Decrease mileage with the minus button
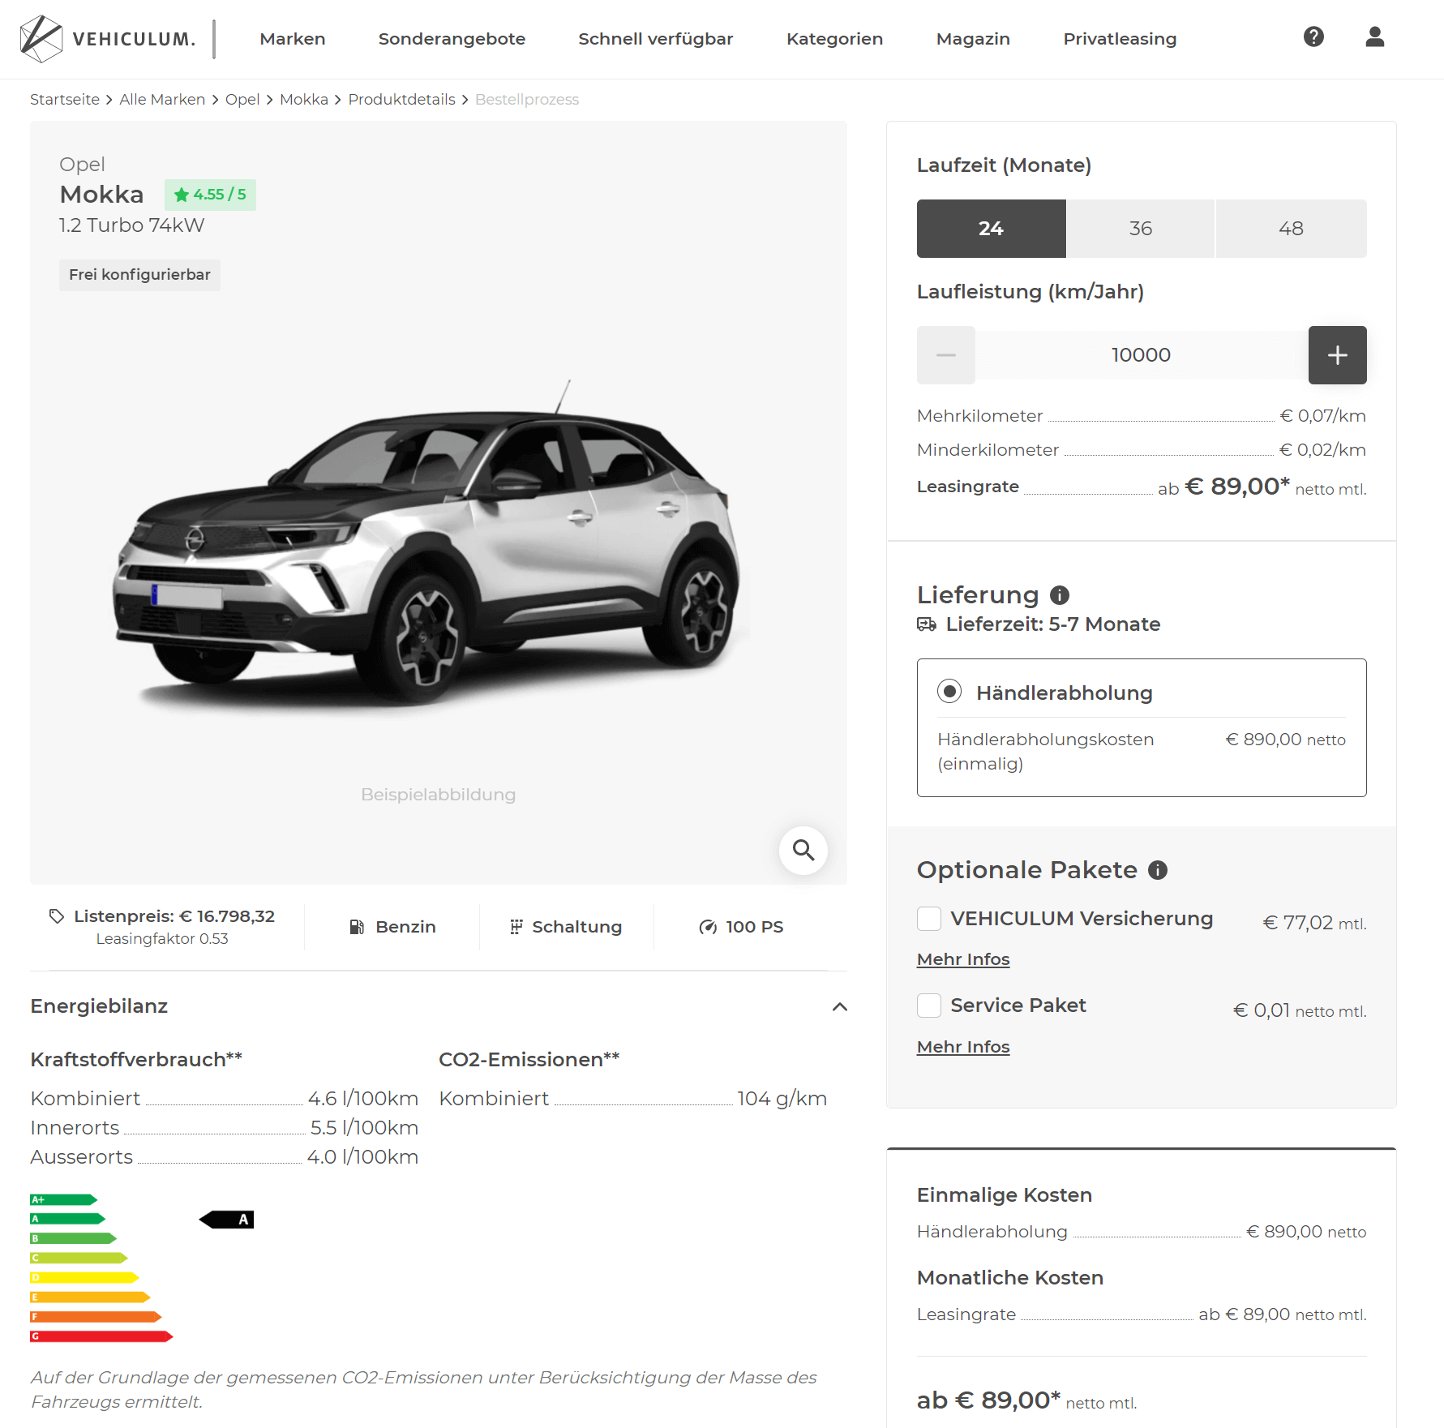This screenshot has height=1428, width=1444. (945, 355)
